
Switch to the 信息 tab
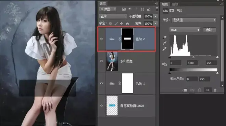click(175, 4)
